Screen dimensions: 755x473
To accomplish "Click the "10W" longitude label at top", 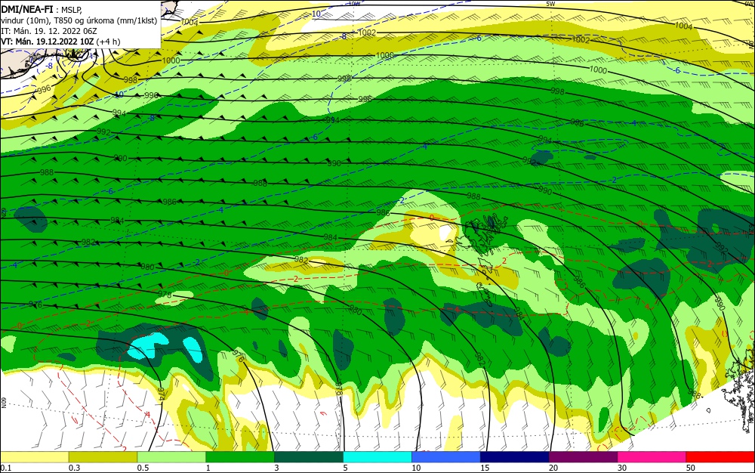I will coord(354,3).
